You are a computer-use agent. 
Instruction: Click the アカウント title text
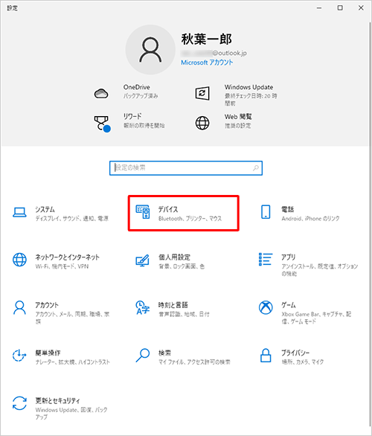(x=47, y=305)
